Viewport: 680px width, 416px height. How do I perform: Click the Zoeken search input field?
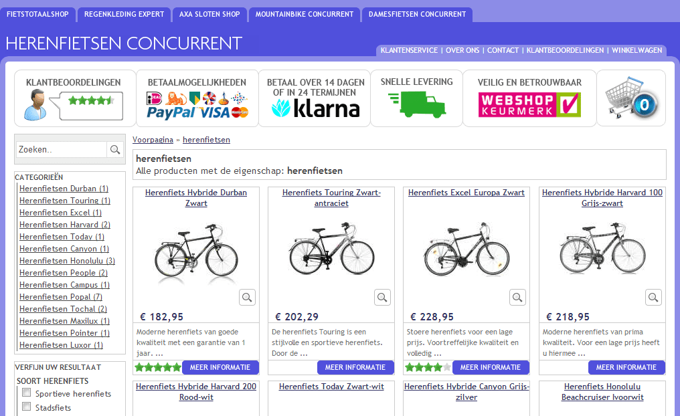click(x=62, y=150)
